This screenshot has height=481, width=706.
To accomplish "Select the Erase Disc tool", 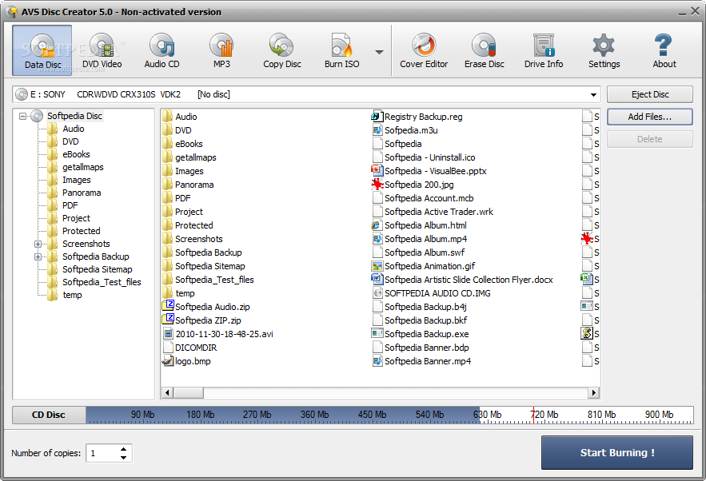I will pyautogui.click(x=484, y=50).
